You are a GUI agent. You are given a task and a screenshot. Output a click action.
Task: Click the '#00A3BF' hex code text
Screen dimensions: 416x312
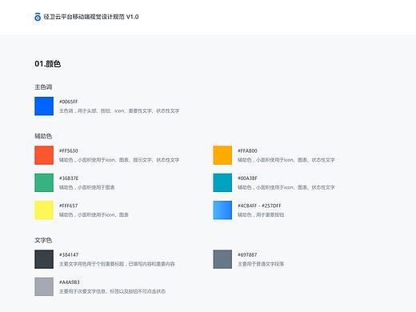[247, 178]
